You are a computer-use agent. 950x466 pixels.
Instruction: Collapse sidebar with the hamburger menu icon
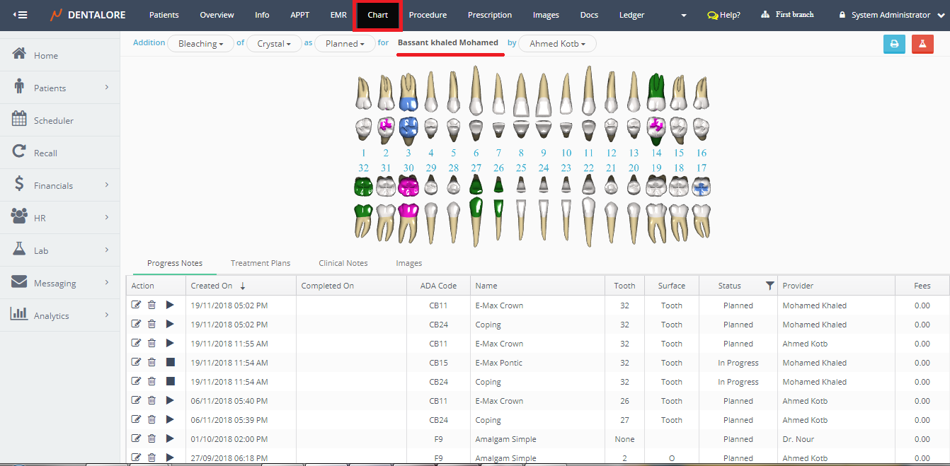click(x=21, y=15)
